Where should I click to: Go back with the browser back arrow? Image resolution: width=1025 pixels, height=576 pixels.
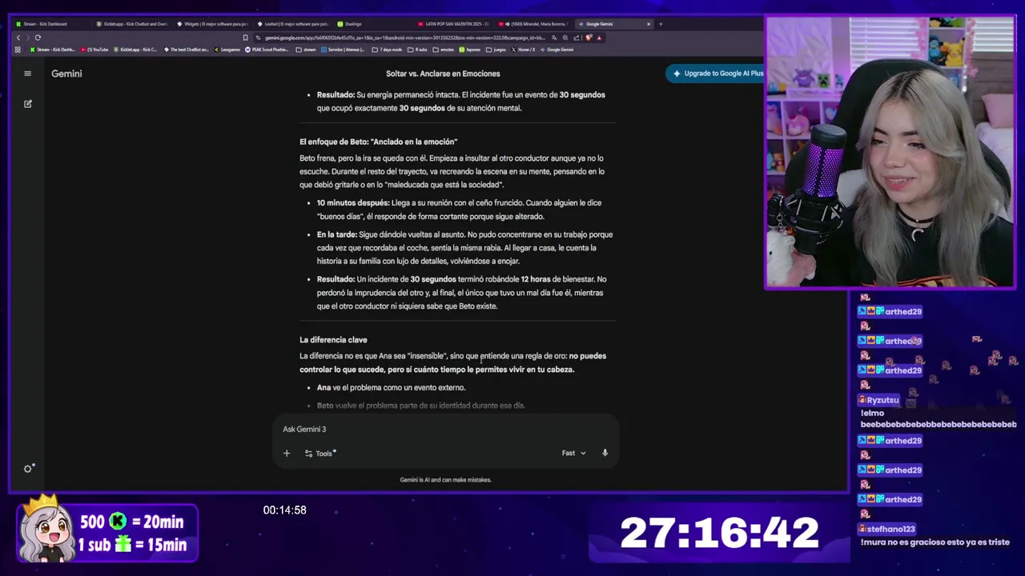[x=18, y=38]
